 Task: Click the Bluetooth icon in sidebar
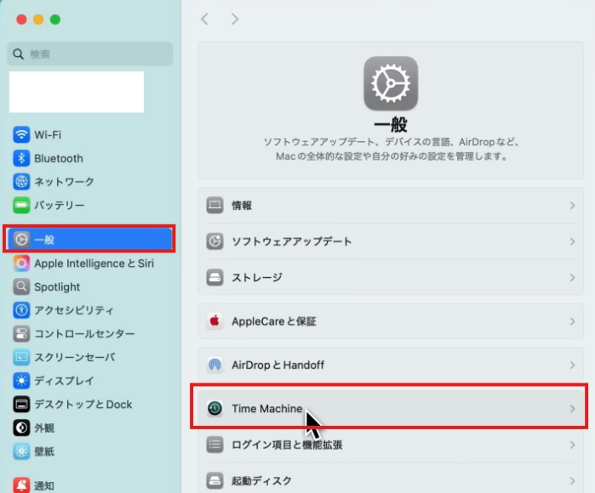[21, 158]
